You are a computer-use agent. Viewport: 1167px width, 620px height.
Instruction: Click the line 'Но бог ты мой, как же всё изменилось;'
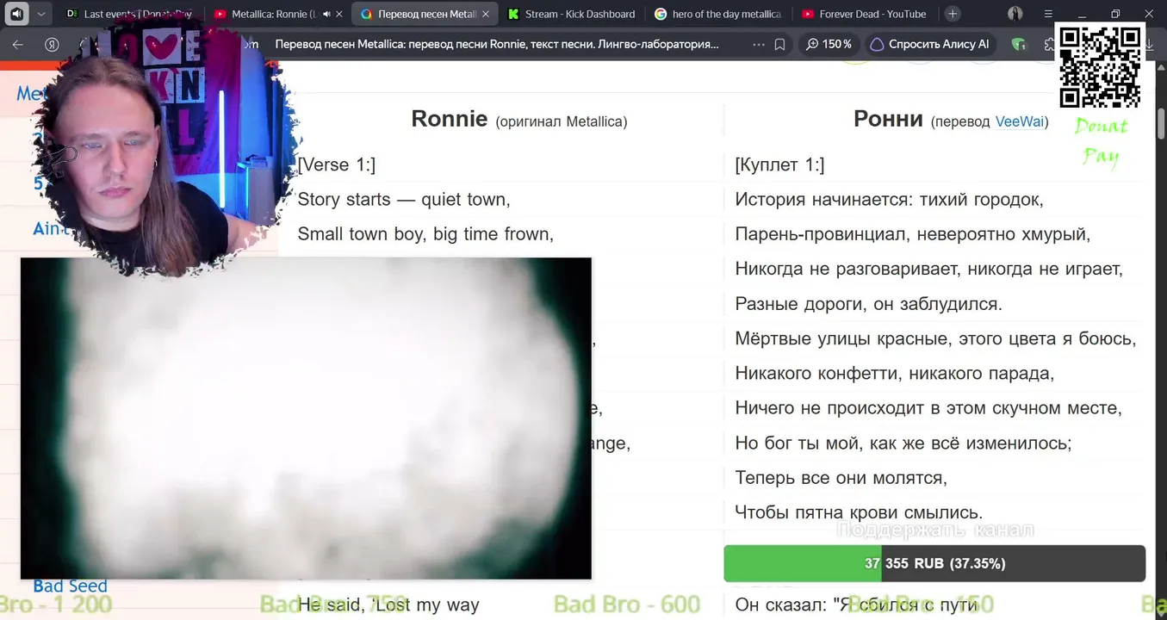[x=903, y=443]
